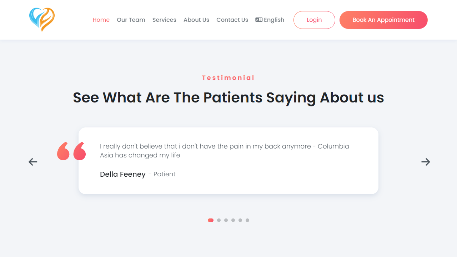Image resolution: width=457 pixels, height=257 pixels.
Task: Click Book An Appointment button
Action: [383, 20]
